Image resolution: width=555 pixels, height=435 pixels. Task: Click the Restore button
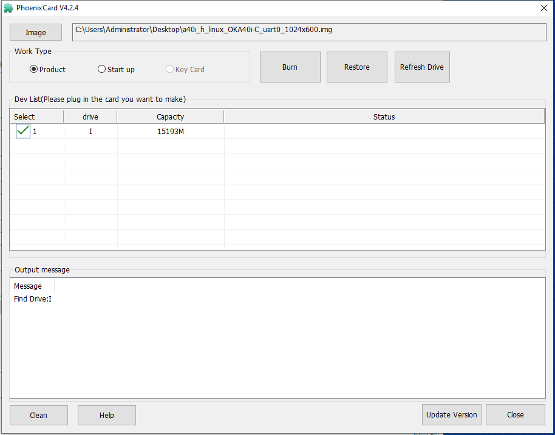[357, 67]
